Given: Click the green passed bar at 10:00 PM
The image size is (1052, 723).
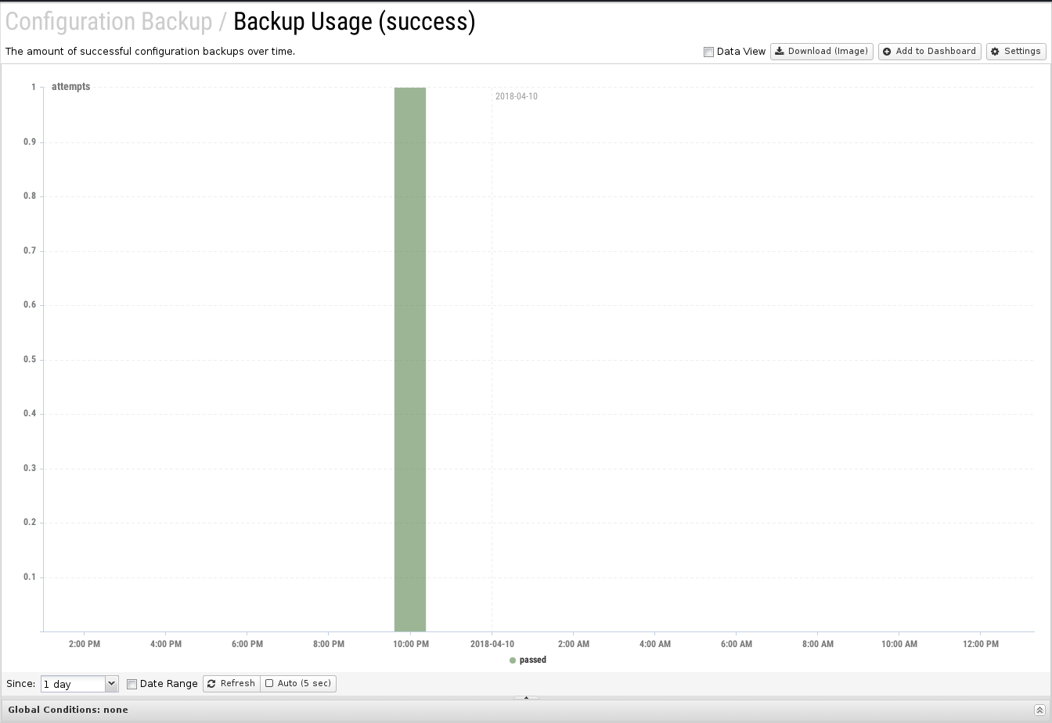Looking at the screenshot, I should [x=409, y=359].
